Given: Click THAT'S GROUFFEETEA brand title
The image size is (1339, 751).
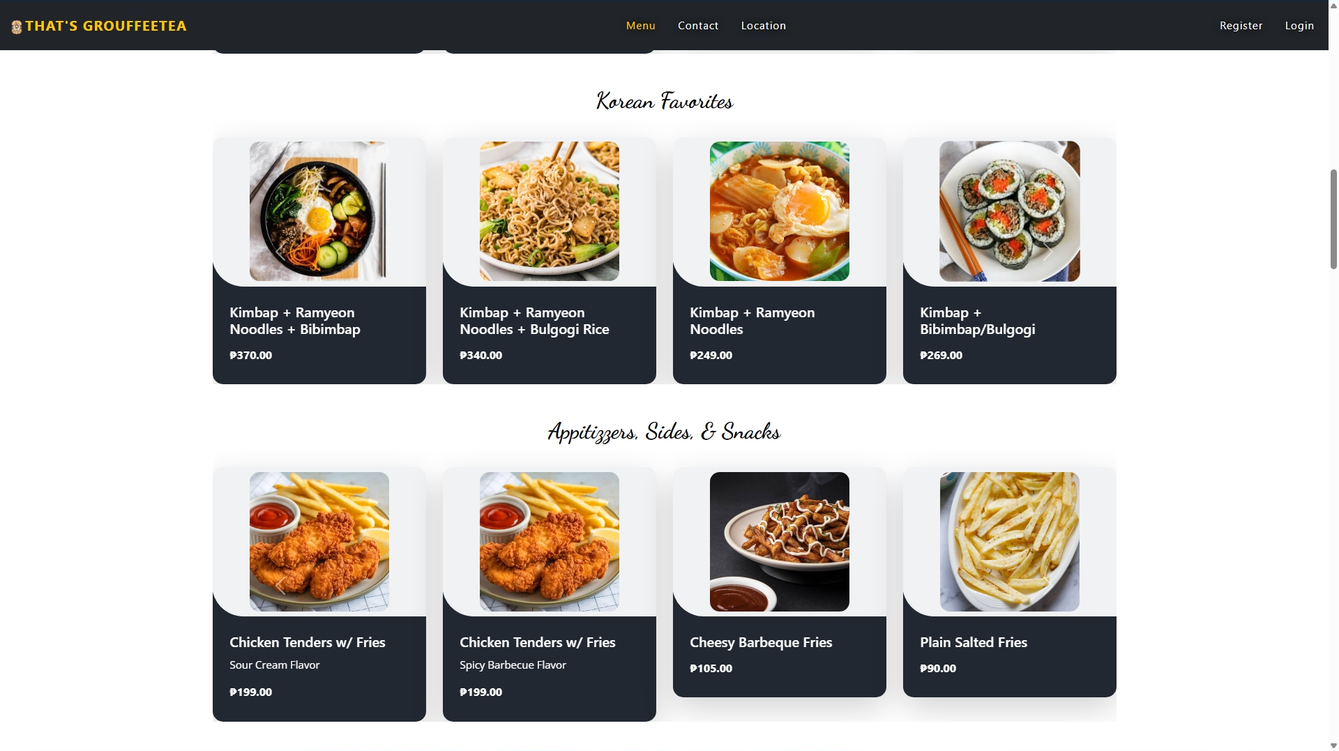Looking at the screenshot, I should tap(106, 26).
